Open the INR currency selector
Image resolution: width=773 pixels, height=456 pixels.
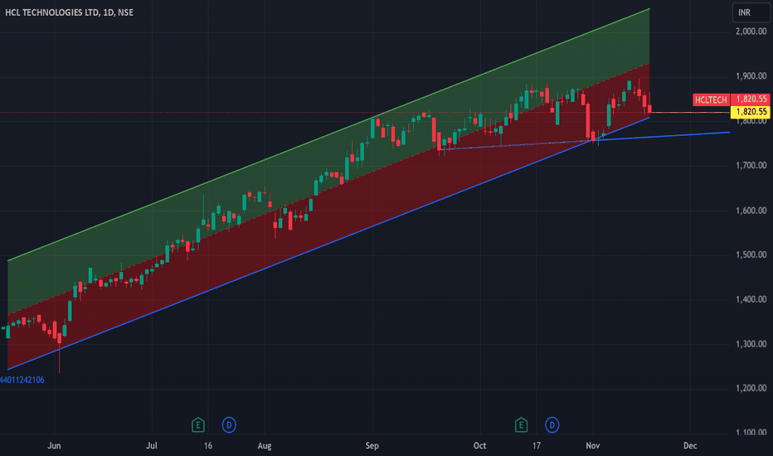pos(751,12)
